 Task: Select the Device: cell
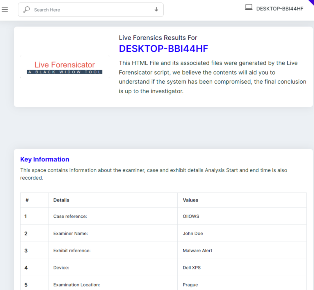click(x=113, y=268)
